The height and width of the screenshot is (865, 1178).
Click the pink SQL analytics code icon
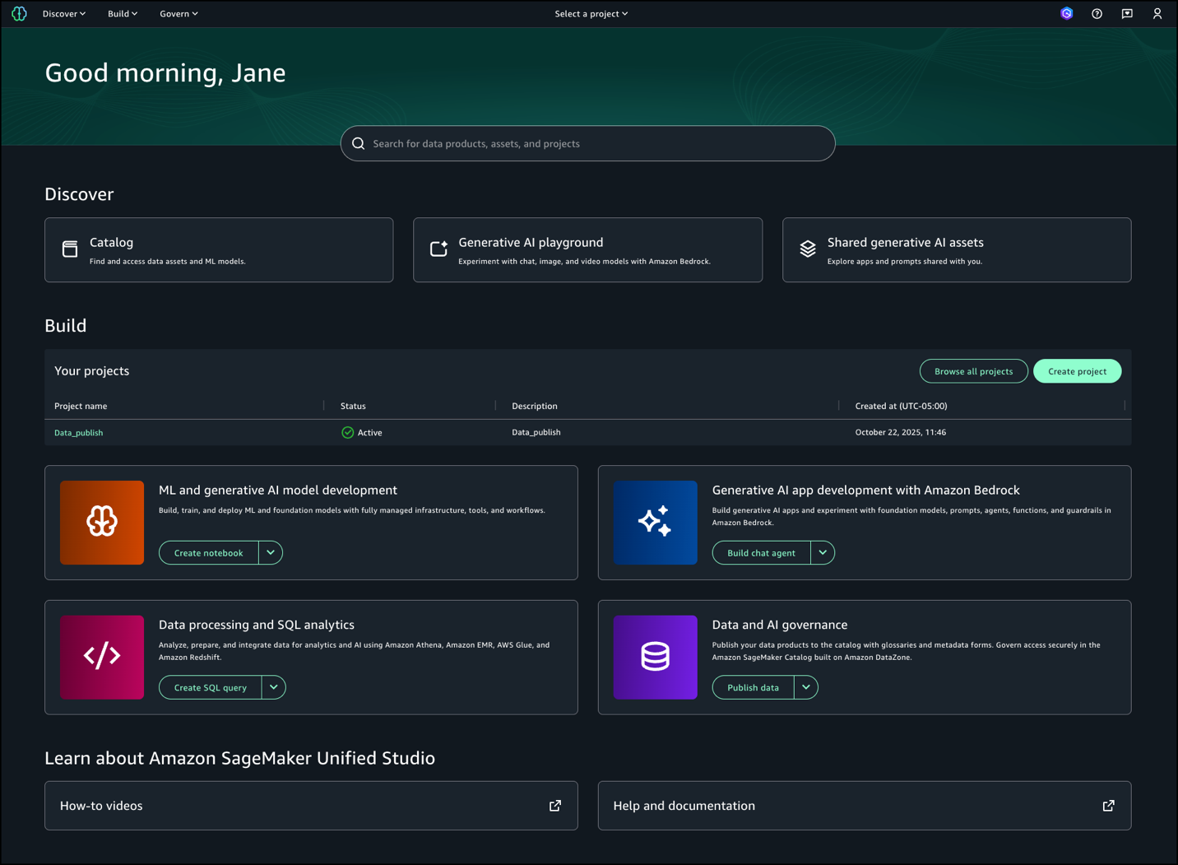(102, 657)
